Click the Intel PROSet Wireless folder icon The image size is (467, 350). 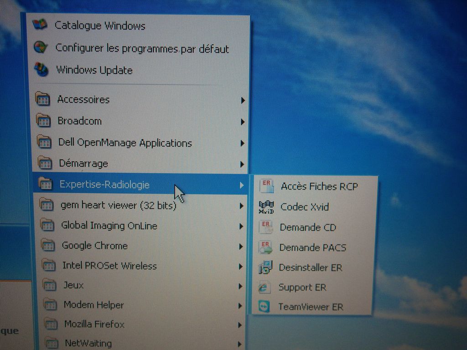point(48,265)
